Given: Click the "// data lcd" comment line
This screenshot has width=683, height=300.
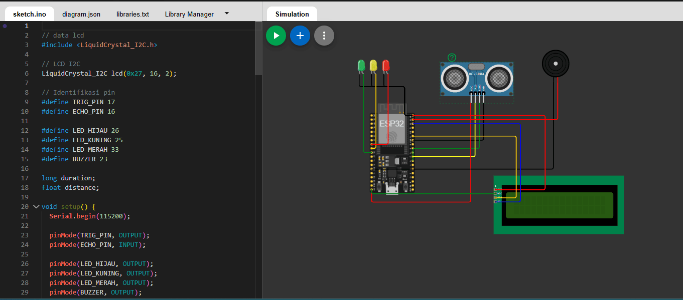Looking at the screenshot, I should click(x=63, y=35).
